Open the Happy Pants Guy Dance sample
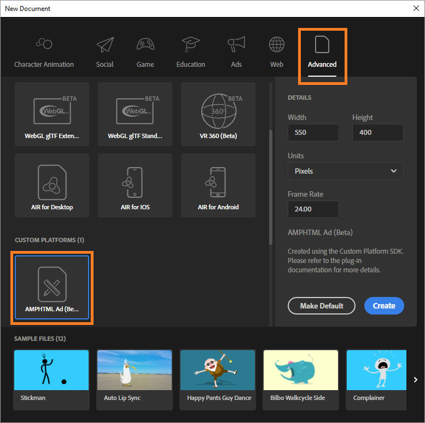The width and height of the screenshot is (425, 423). coord(218,380)
